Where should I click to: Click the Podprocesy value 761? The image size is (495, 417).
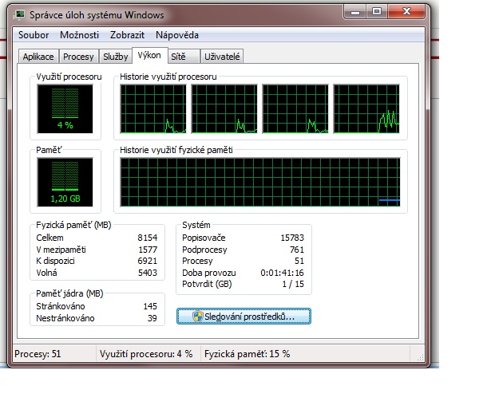point(297,250)
